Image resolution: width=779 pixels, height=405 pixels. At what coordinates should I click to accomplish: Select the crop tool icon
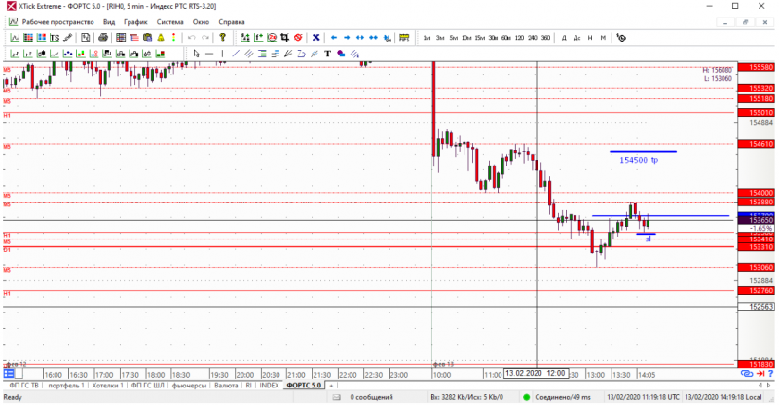pos(284,38)
